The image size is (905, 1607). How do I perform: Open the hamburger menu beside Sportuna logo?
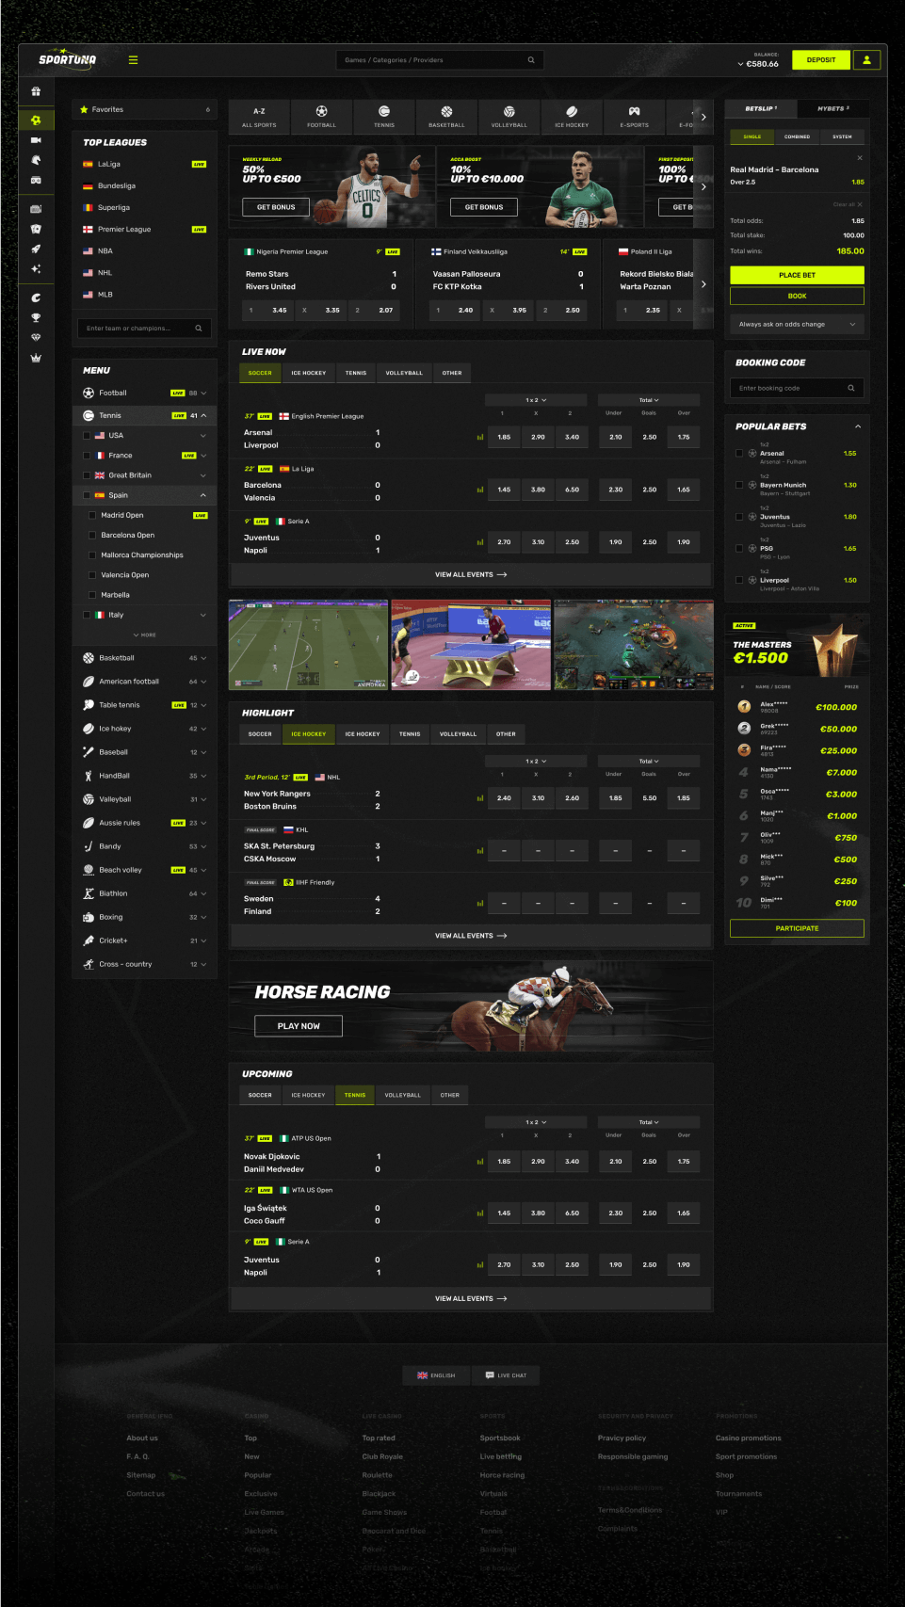[x=133, y=60]
